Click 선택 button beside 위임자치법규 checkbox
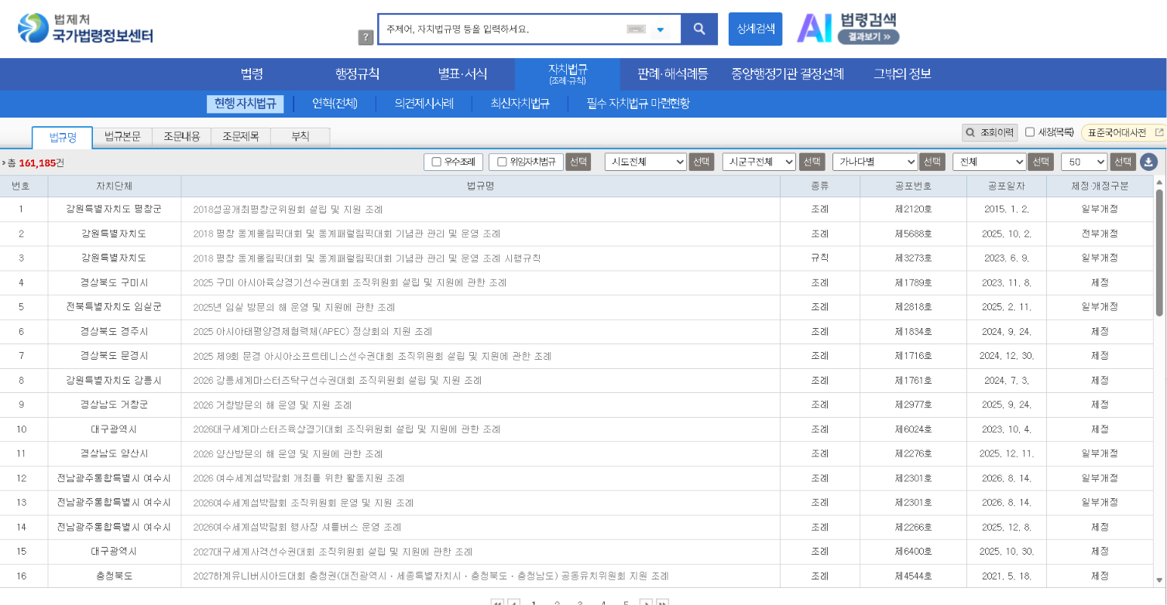 pos(578,162)
